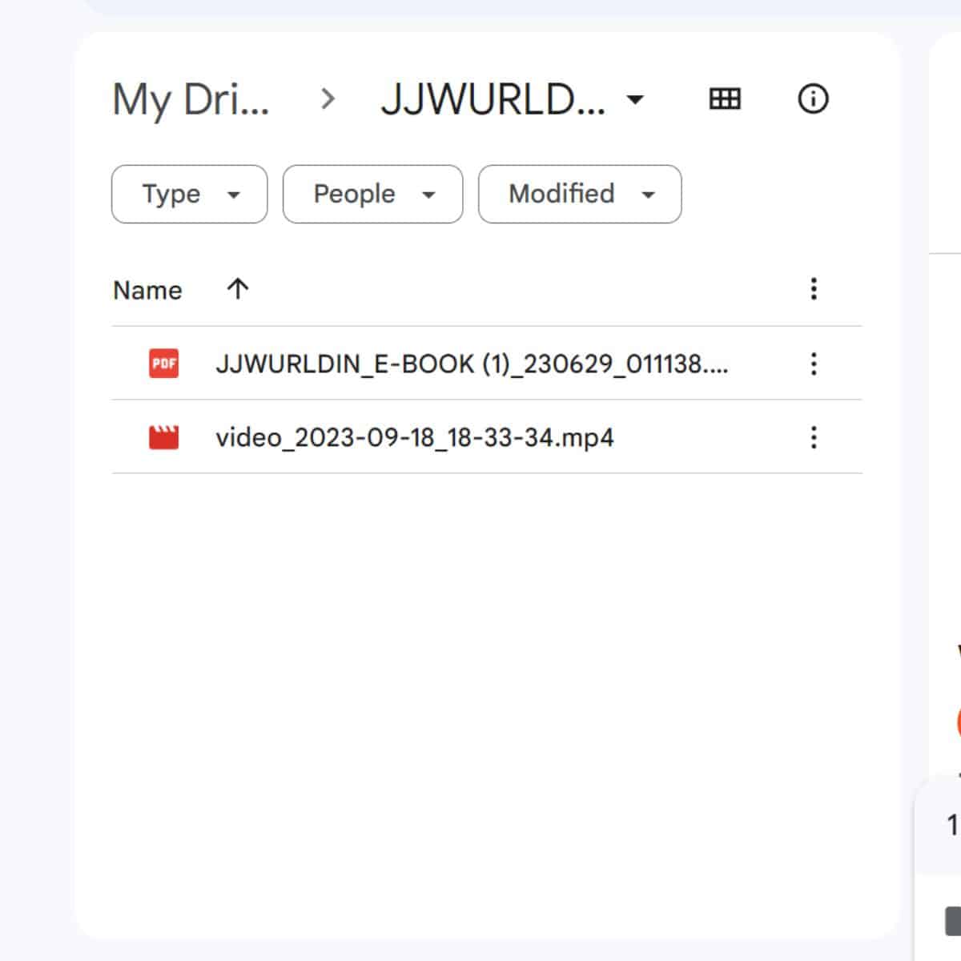Image resolution: width=961 pixels, height=961 pixels.
Task: Click the breadcrumb chevron separator
Action: coord(328,99)
